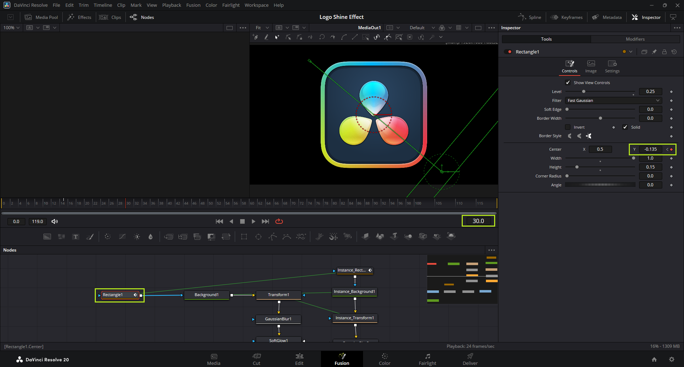Image resolution: width=684 pixels, height=367 pixels.
Task: Switch to the Modifiers tab
Action: (x=635, y=39)
